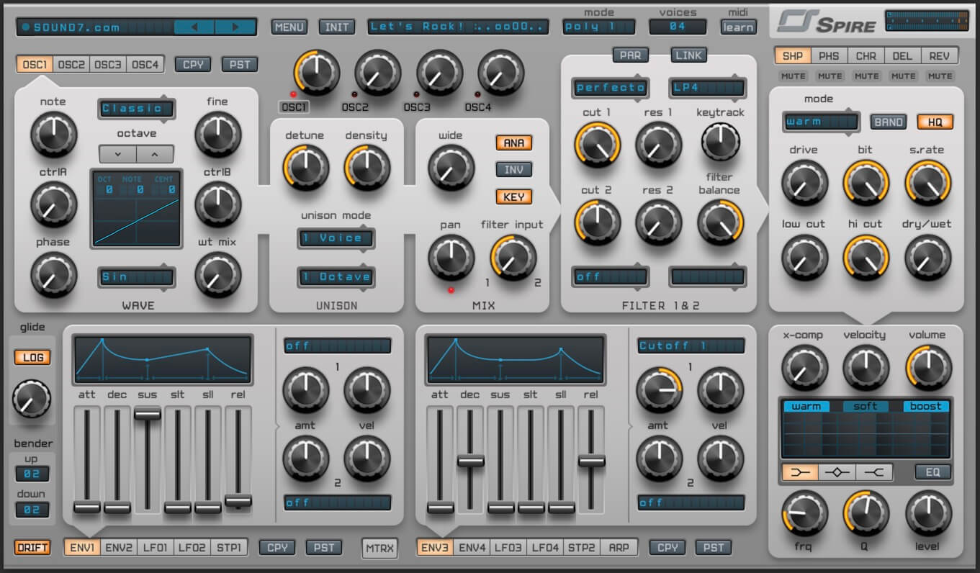Screen dimensions: 980x573
Task: Open the MENU button
Action: (x=289, y=27)
